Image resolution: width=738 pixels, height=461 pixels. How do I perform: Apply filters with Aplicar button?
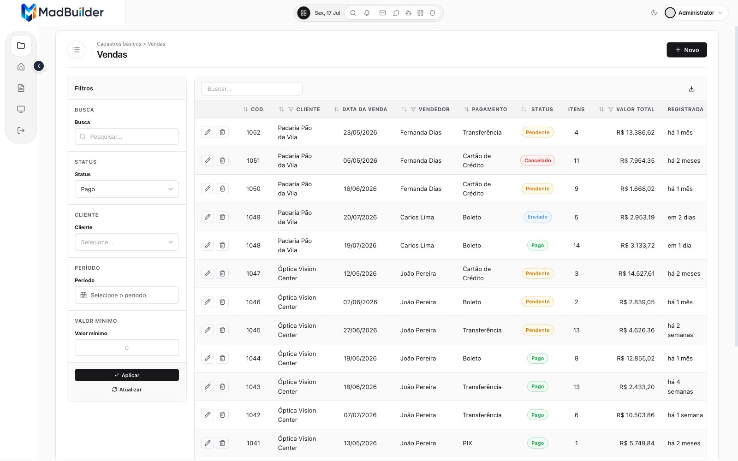click(127, 375)
